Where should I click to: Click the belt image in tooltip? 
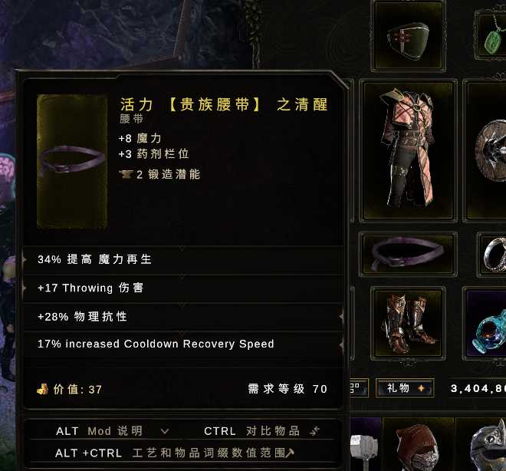pos(72,161)
